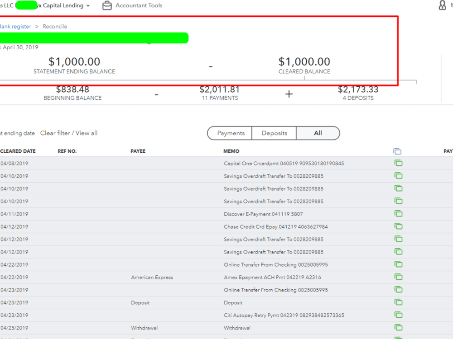This screenshot has width=453, height=339.
Task: Click the 11 PAYMENTS label
Action: pyautogui.click(x=220, y=98)
